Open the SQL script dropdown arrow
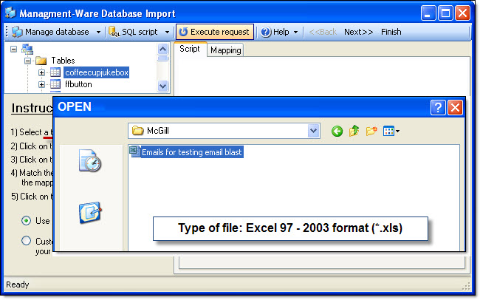 (167, 33)
